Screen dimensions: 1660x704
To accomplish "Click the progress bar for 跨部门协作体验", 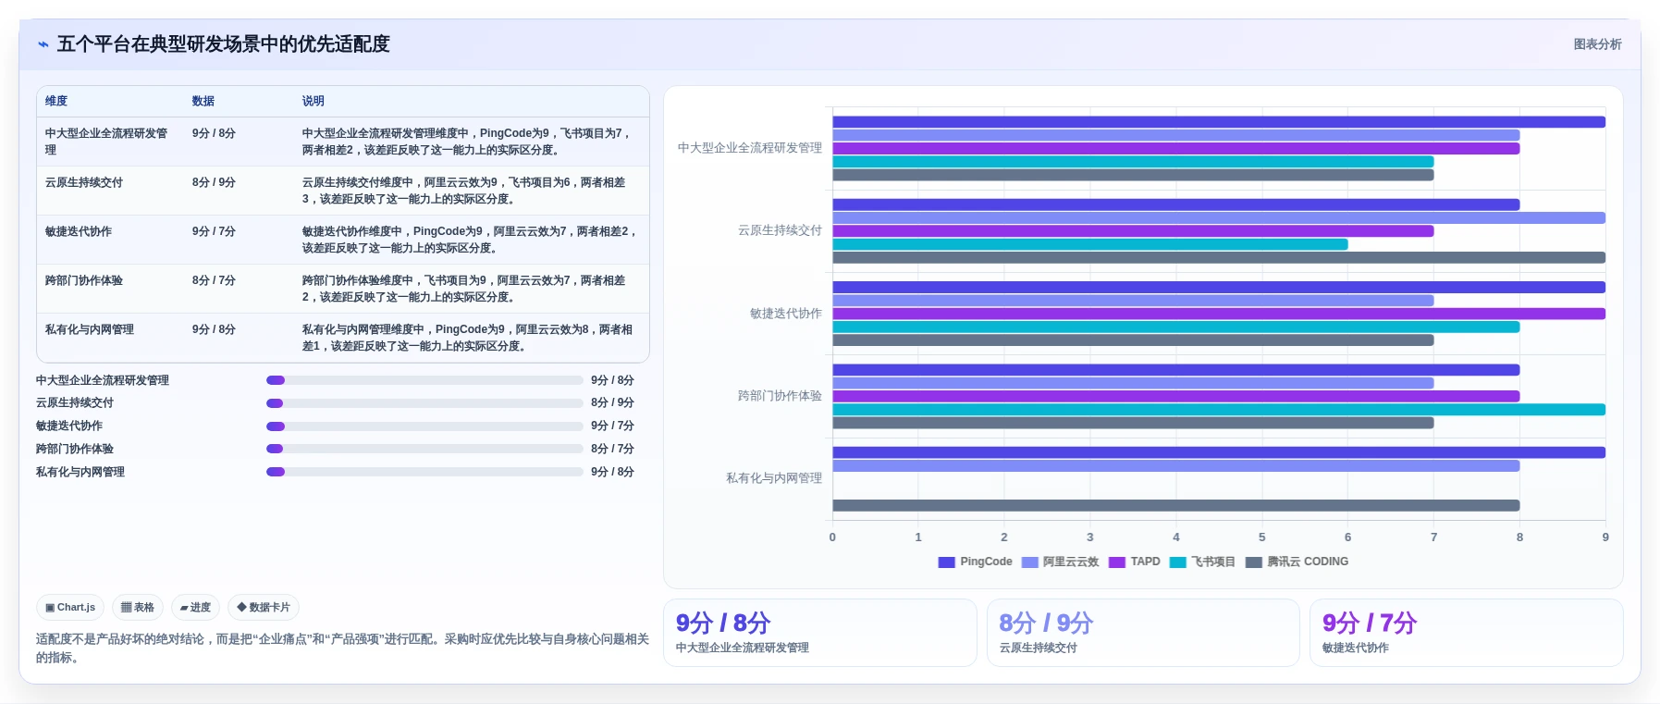I will pyautogui.click(x=424, y=449).
